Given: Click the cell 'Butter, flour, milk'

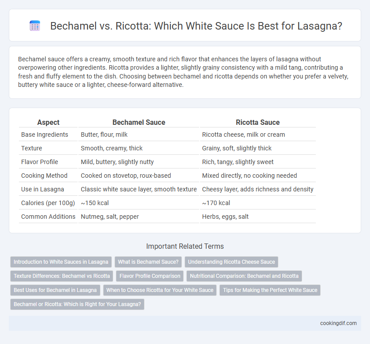Looking at the screenshot, I should (104, 135).
